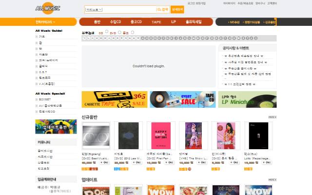Open buy dropdown for 2012 Lee M.. DVD
This screenshot has height=195, width=312.
tap(137, 162)
